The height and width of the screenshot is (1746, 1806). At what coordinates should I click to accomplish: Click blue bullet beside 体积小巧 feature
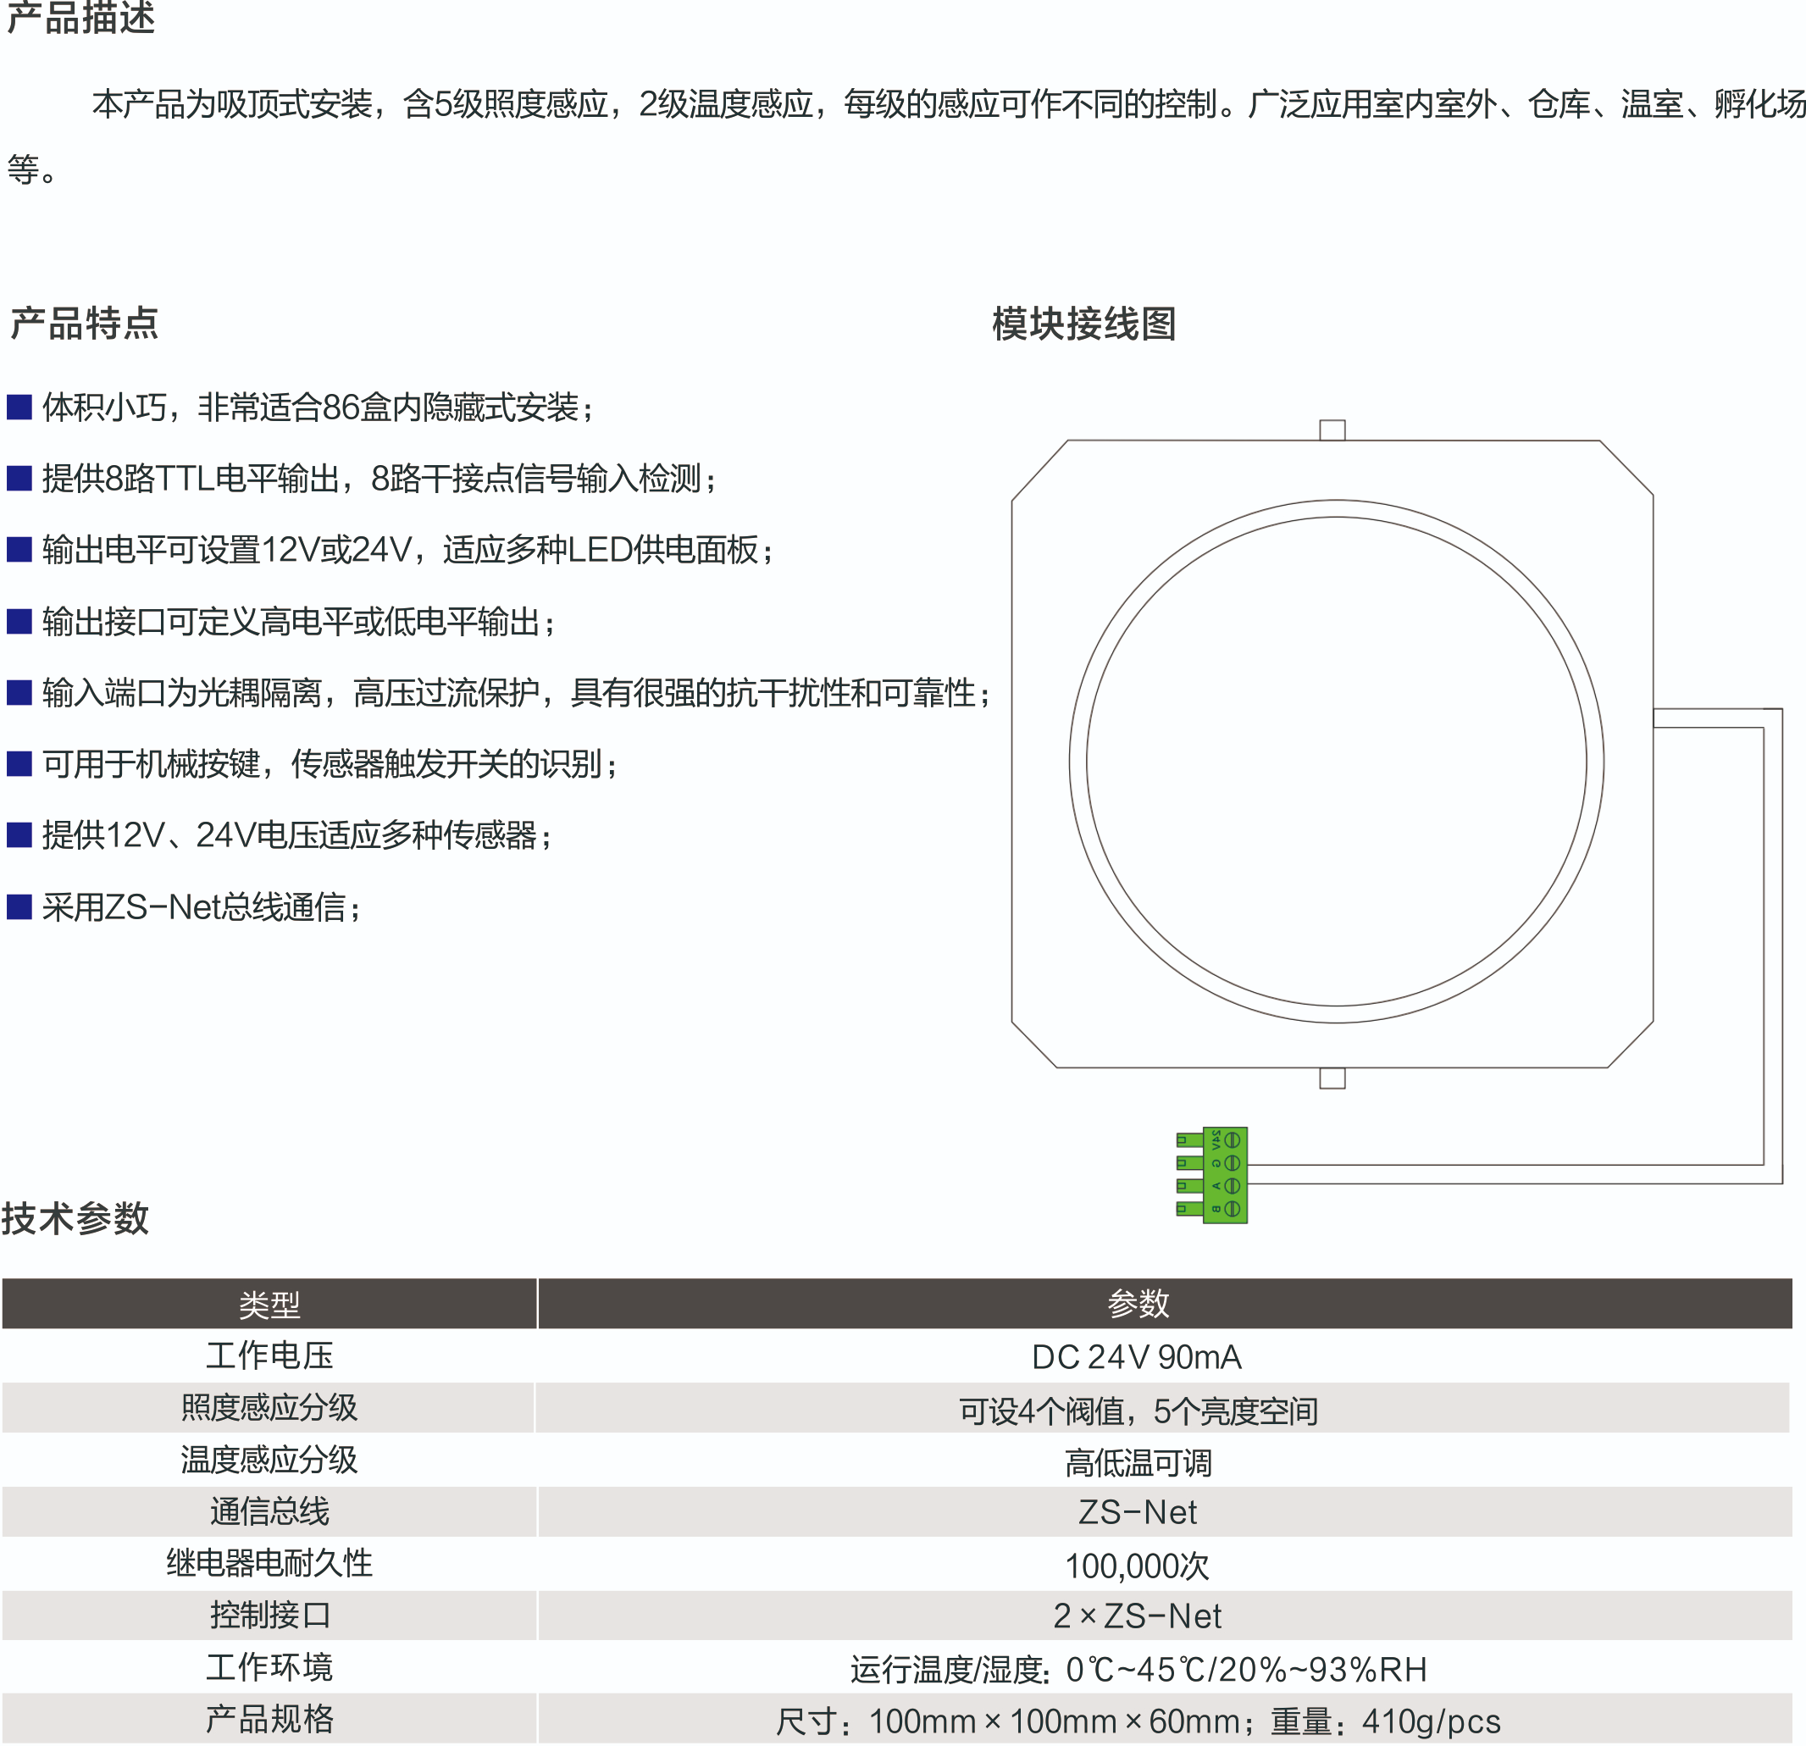tap(19, 407)
